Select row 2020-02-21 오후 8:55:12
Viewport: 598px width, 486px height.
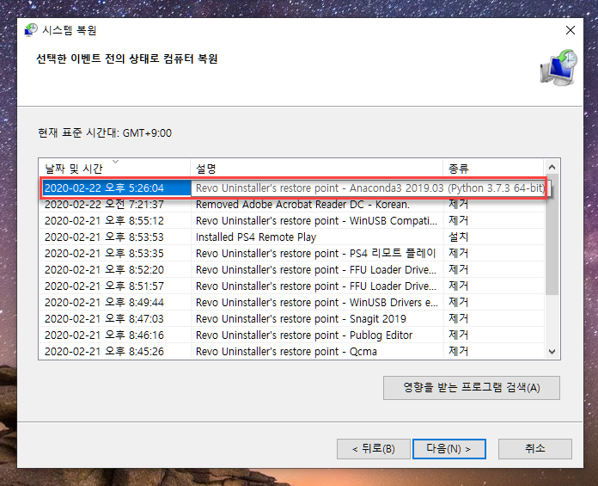click(x=292, y=221)
